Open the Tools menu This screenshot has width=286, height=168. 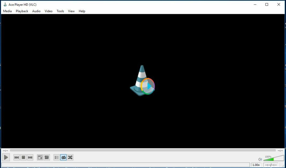coord(60,11)
